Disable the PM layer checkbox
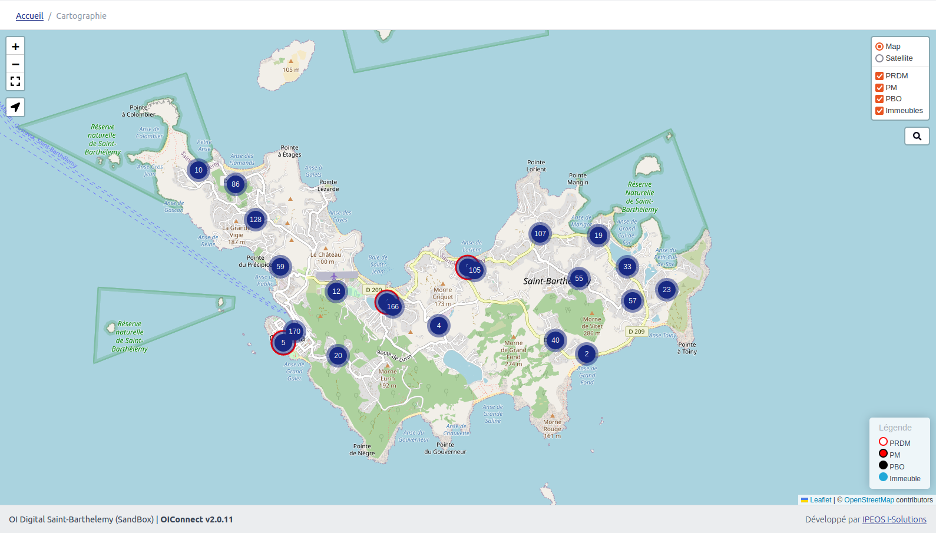936x533 pixels. [x=879, y=88]
